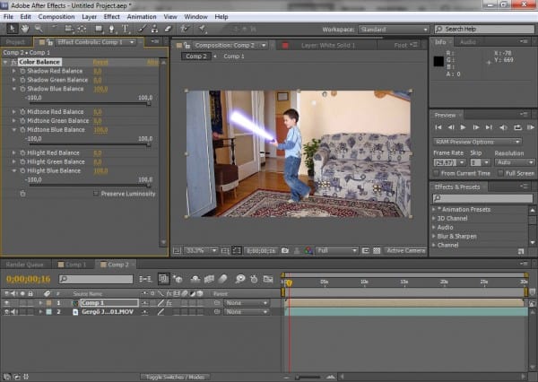
Task: Click the Play button in Preview panel
Action: coord(464,128)
